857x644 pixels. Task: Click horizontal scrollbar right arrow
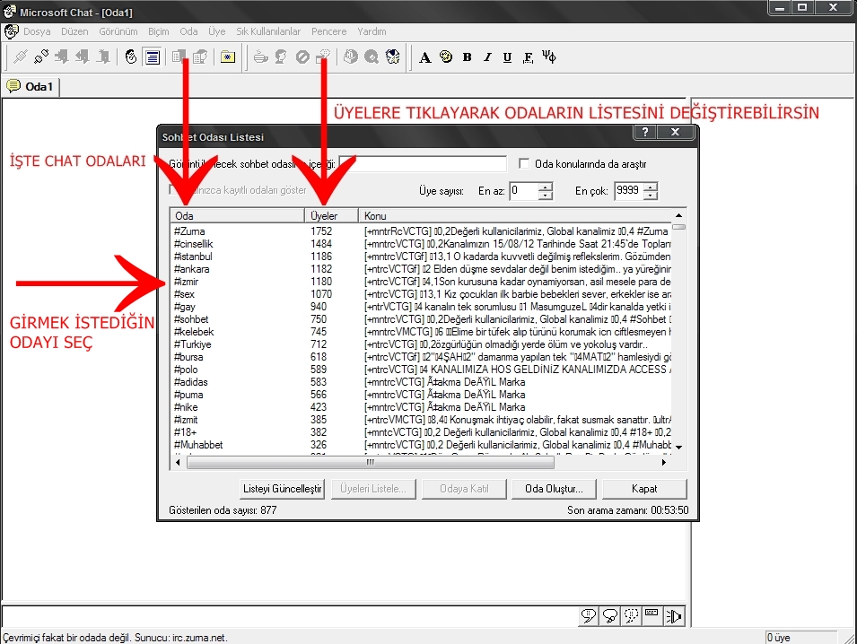click(x=664, y=463)
